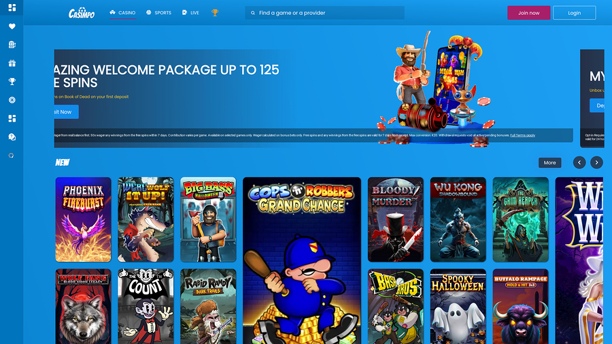
Task: Open promotions gift icon in sidebar
Action: pyautogui.click(x=12, y=63)
